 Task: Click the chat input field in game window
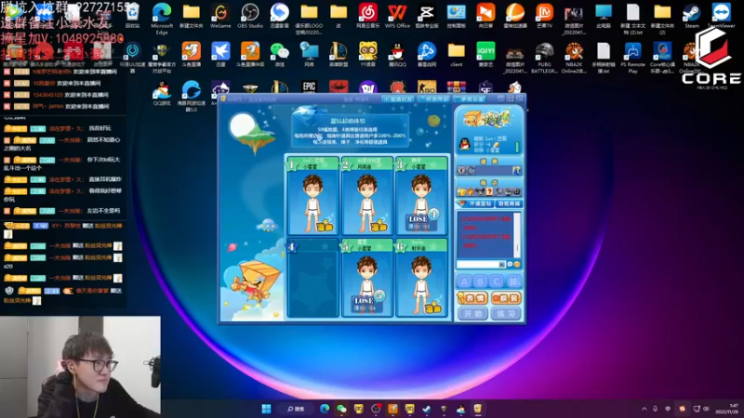(x=478, y=265)
